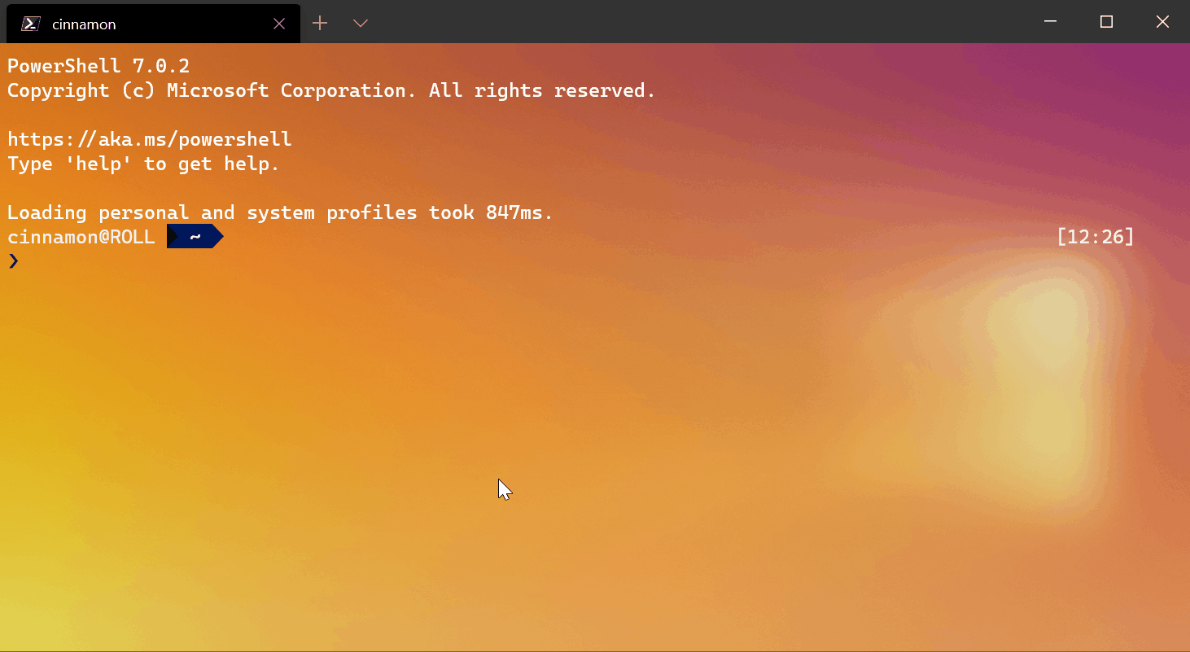
Task: Click the PowerShell 7.0.2 version line
Action: pos(98,65)
